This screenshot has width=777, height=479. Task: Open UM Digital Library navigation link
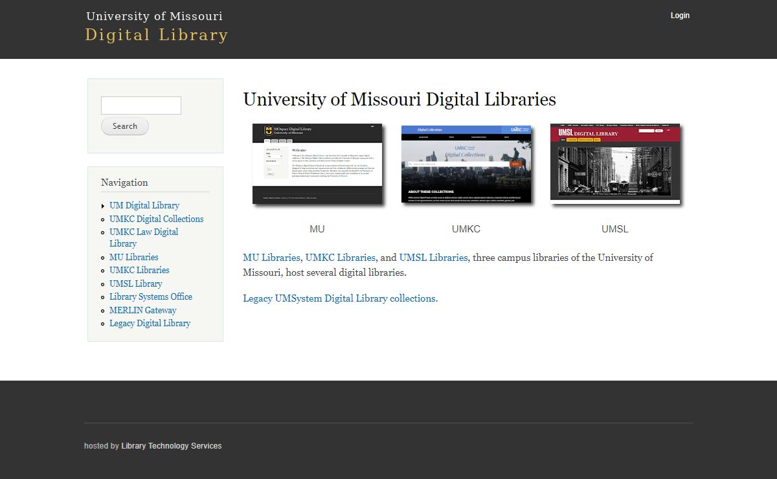(144, 205)
